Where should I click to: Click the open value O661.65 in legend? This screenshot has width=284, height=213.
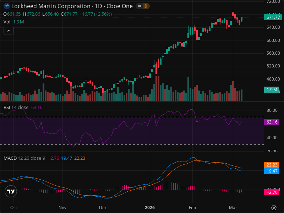point(12,14)
